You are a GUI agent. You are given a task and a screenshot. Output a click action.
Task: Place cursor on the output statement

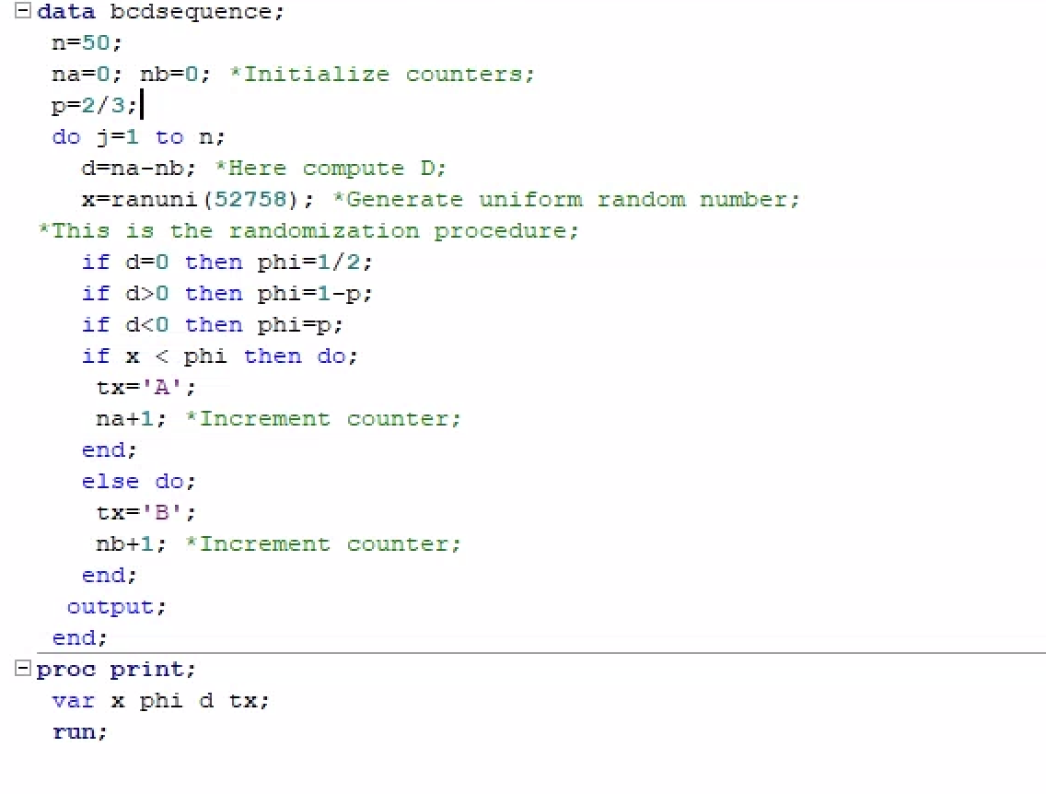click(113, 606)
